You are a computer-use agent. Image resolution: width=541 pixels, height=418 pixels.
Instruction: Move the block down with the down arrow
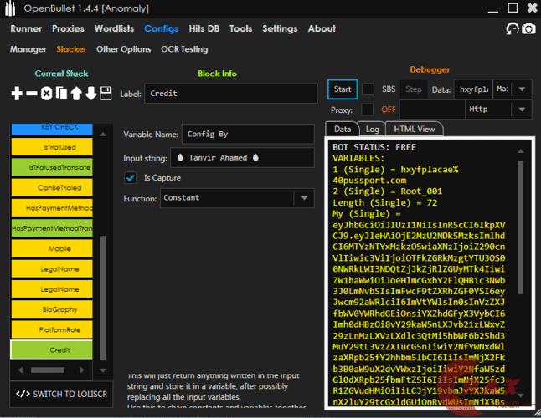[91, 94]
